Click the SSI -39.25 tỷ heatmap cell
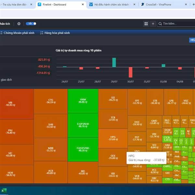The height and width of the screenshot is (195, 195). click(113, 99)
